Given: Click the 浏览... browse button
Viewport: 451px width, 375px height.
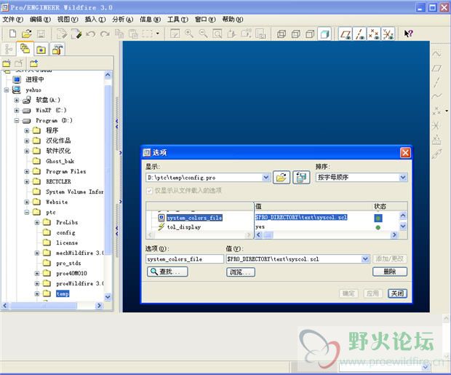Looking at the screenshot, I should (241, 272).
